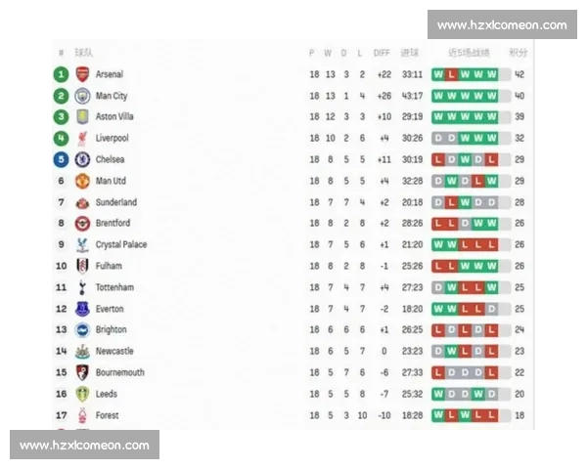Click the Tottenham club crest

pyautogui.click(x=82, y=287)
